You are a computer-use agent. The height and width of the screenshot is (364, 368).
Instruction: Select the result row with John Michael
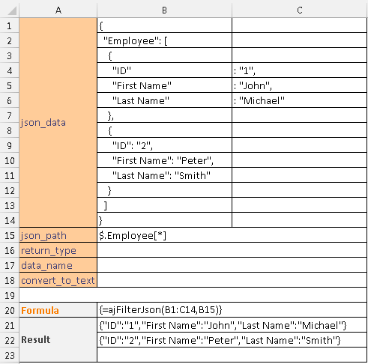tap(232, 325)
